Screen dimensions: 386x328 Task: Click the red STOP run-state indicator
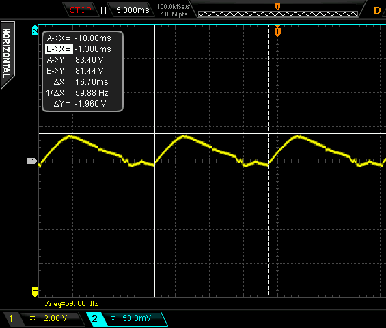click(x=80, y=10)
